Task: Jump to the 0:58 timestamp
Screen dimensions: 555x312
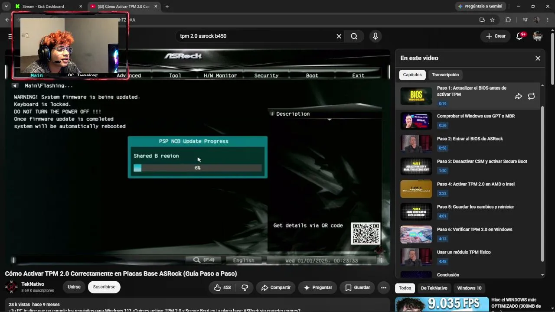Action: tap(442, 148)
